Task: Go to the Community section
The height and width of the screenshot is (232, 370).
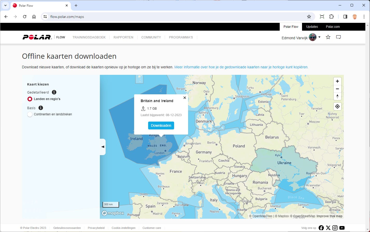Action: 151,37
